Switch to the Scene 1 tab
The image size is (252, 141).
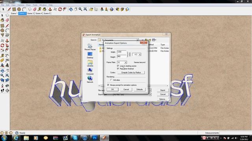click(14, 13)
